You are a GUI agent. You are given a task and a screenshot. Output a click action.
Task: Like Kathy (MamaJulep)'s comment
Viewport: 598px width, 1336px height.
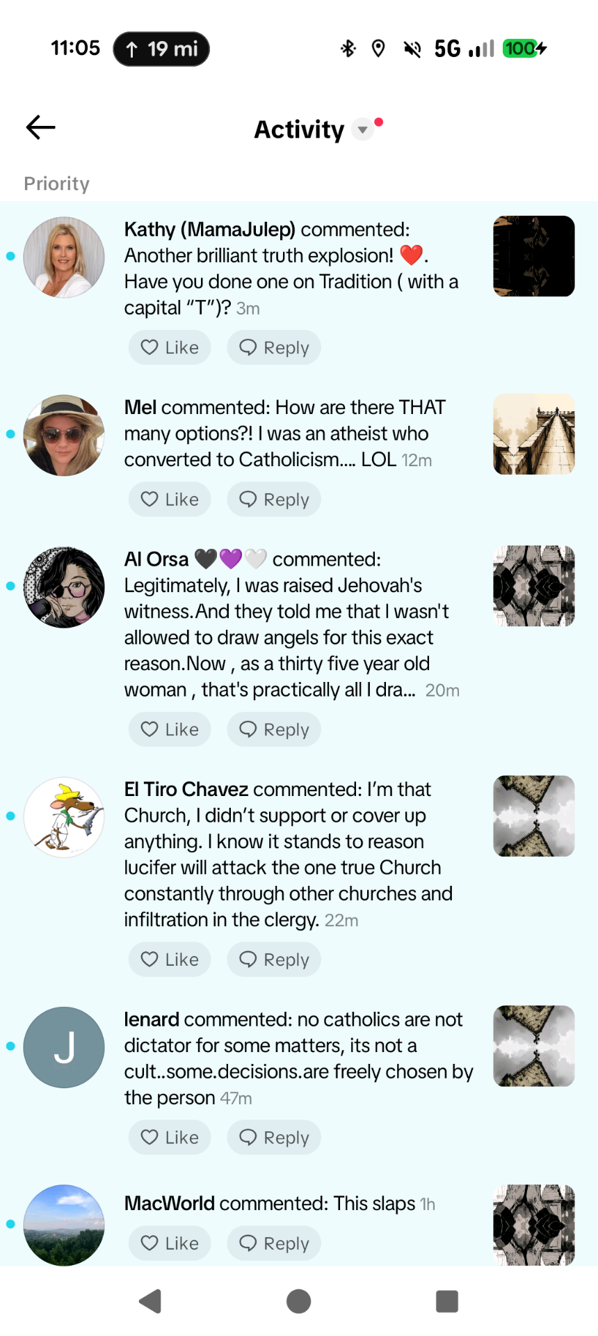click(x=170, y=347)
